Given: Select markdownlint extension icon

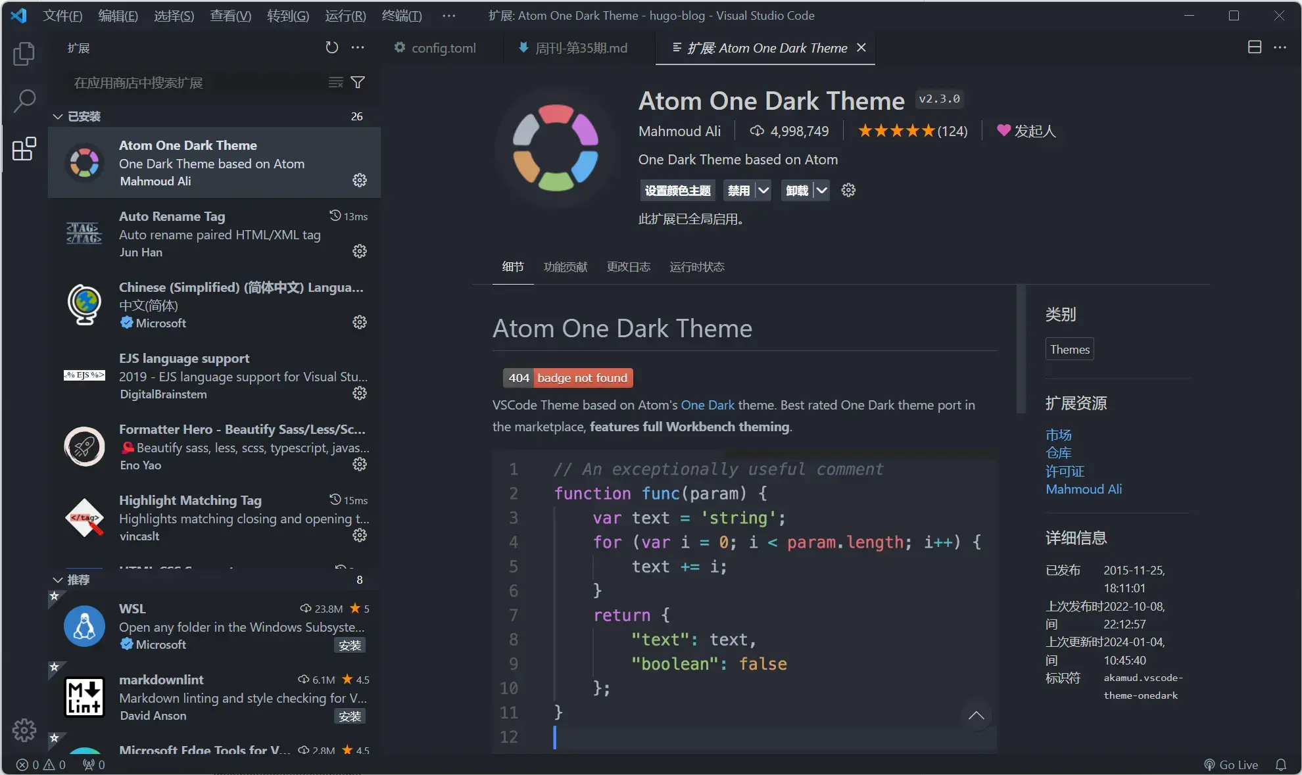Looking at the screenshot, I should pyautogui.click(x=84, y=697).
